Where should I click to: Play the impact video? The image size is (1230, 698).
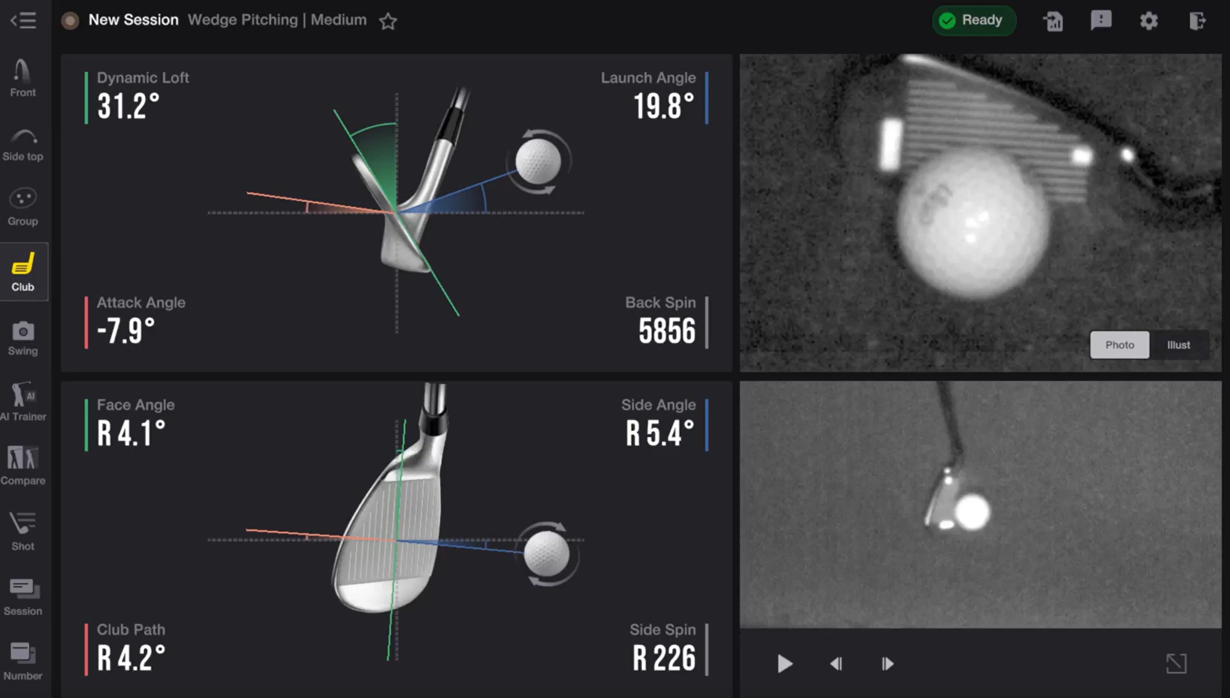tap(785, 663)
